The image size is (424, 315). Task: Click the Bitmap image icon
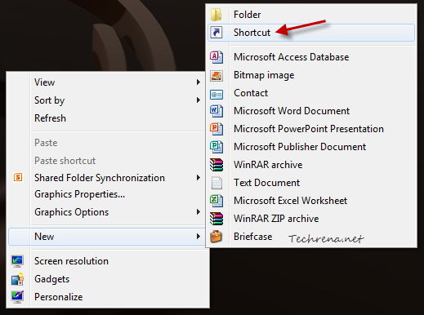click(x=216, y=75)
